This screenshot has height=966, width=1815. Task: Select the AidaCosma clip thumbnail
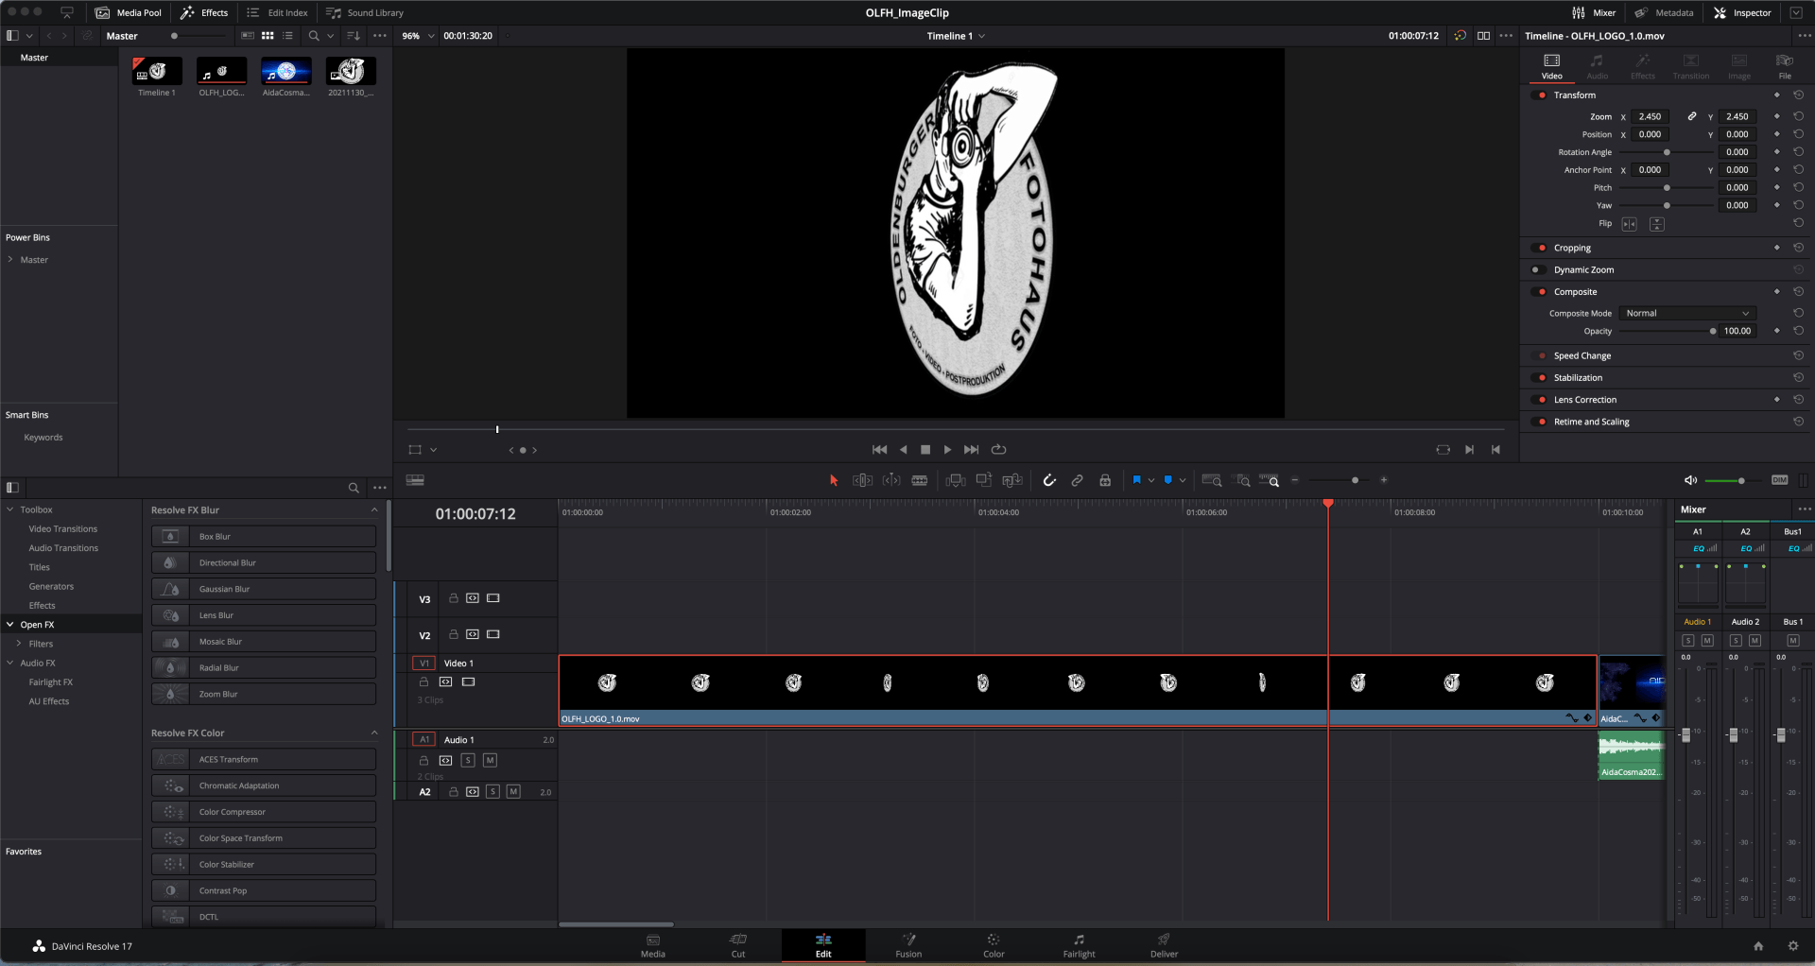coord(285,72)
